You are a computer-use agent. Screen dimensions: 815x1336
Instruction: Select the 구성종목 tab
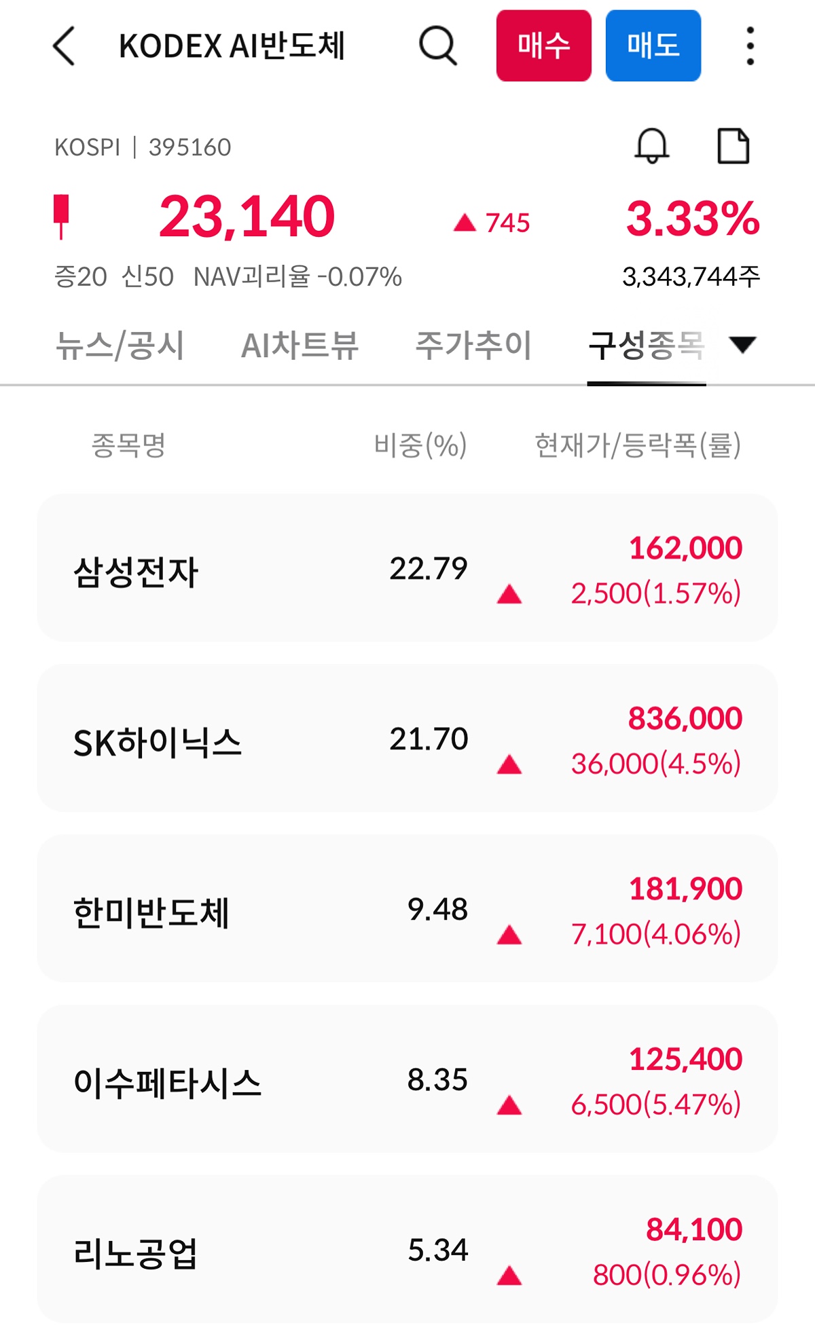point(646,345)
